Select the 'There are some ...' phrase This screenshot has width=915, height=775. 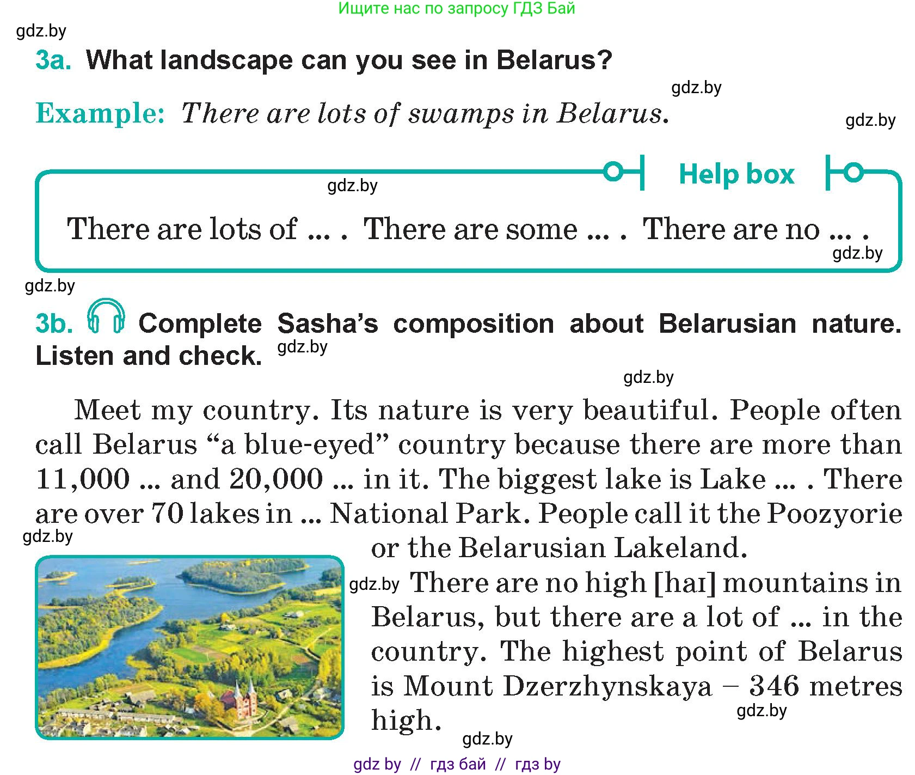(495, 229)
